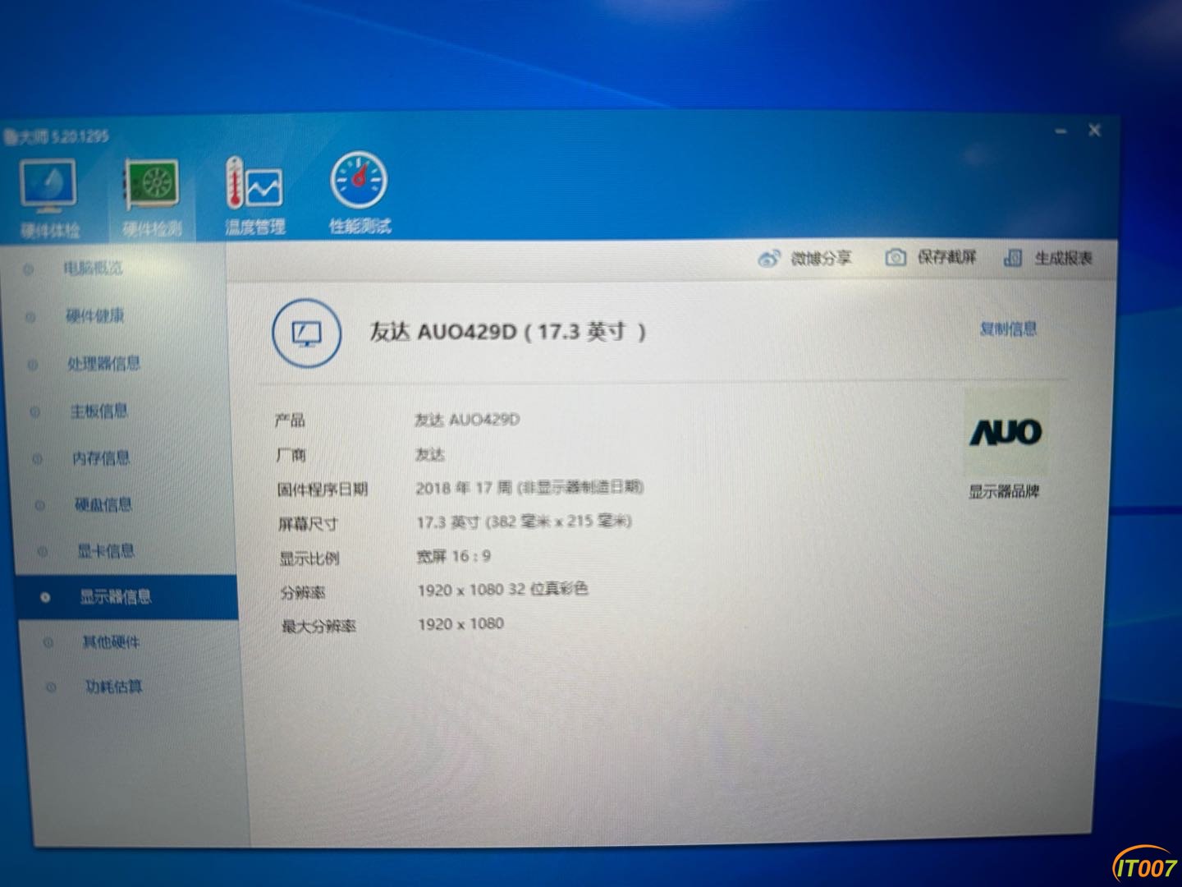Click the AUO brand logo
The image size is (1182, 887).
pyautogui.click(x=1006, y=432)
